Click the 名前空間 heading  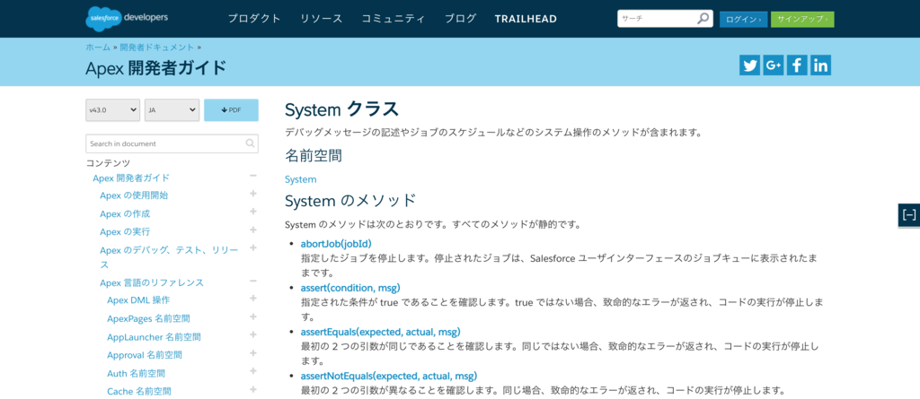pos(314,156)
